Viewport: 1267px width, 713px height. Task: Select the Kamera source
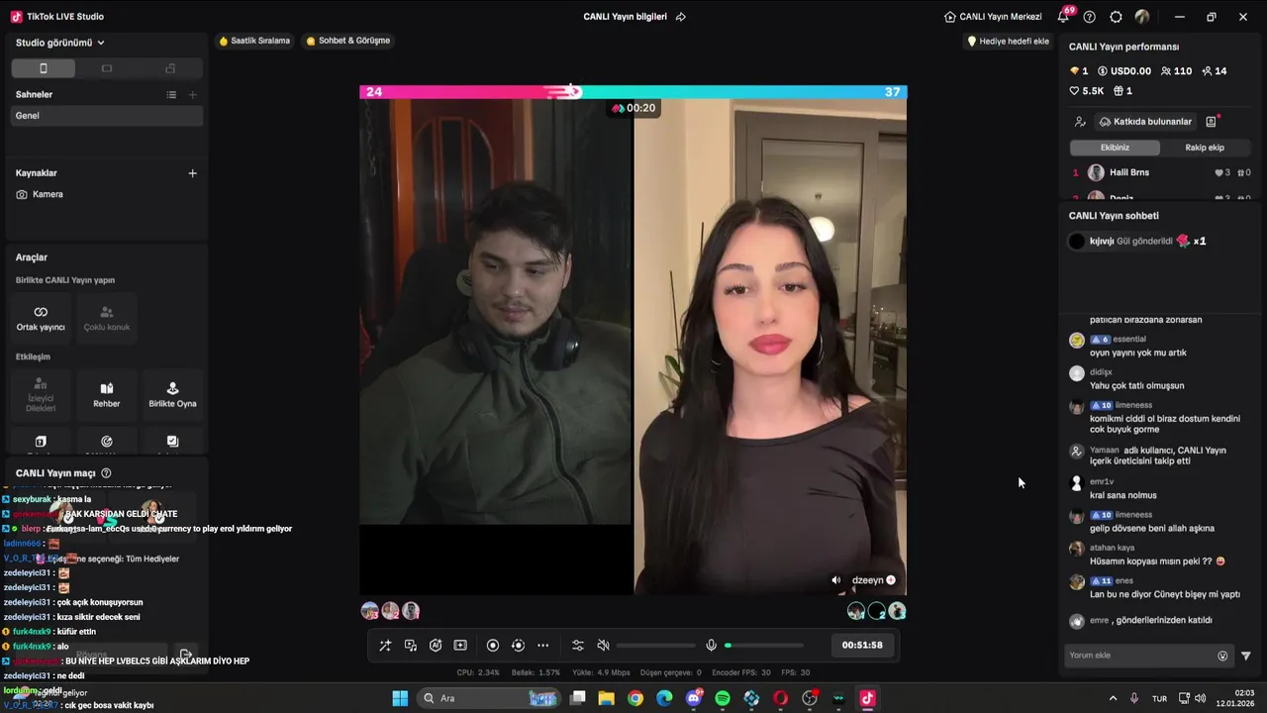tap(107, 195)
